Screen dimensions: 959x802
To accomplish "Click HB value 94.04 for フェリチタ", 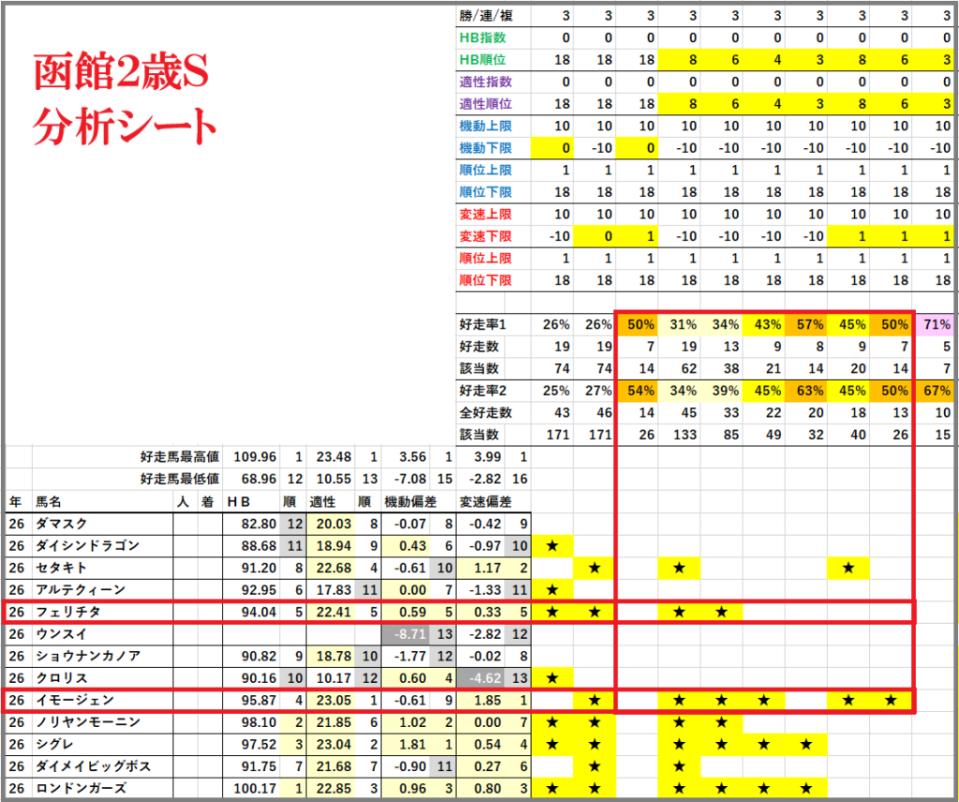I will click(x=258, y=612).
